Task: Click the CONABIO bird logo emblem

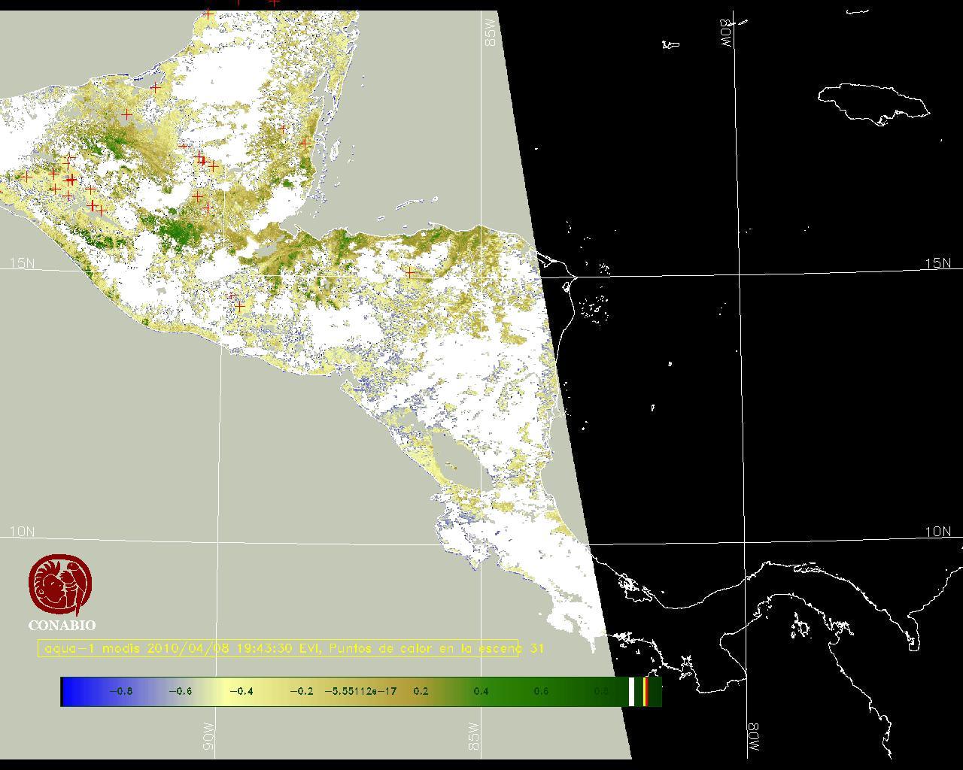Action: (x=62, y=585)
